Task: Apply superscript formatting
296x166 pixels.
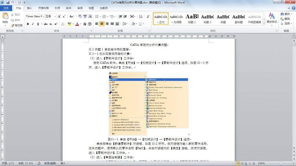Action: [56, 24]
